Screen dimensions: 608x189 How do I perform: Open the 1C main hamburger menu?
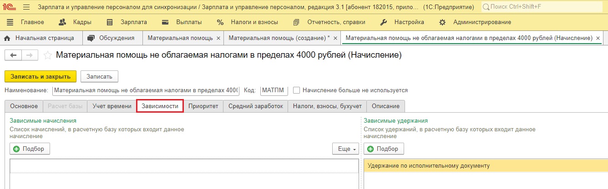(x=26, y=7)
